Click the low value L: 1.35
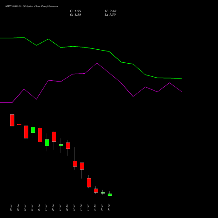 [x=110, y=15]
